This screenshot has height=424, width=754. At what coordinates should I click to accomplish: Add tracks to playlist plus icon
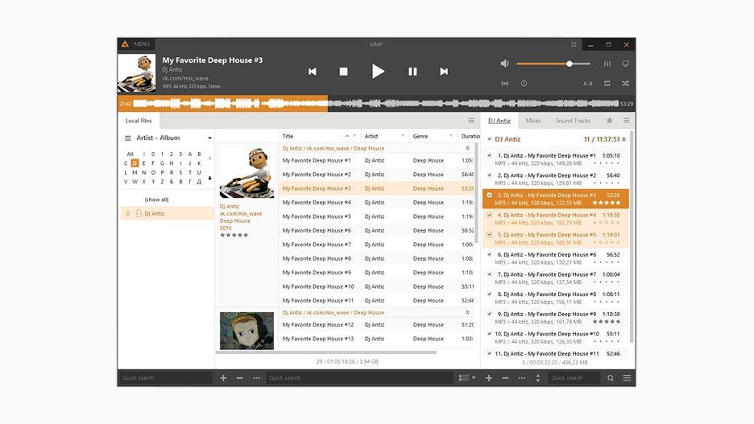pyautogui.click(x=488, y=378)
